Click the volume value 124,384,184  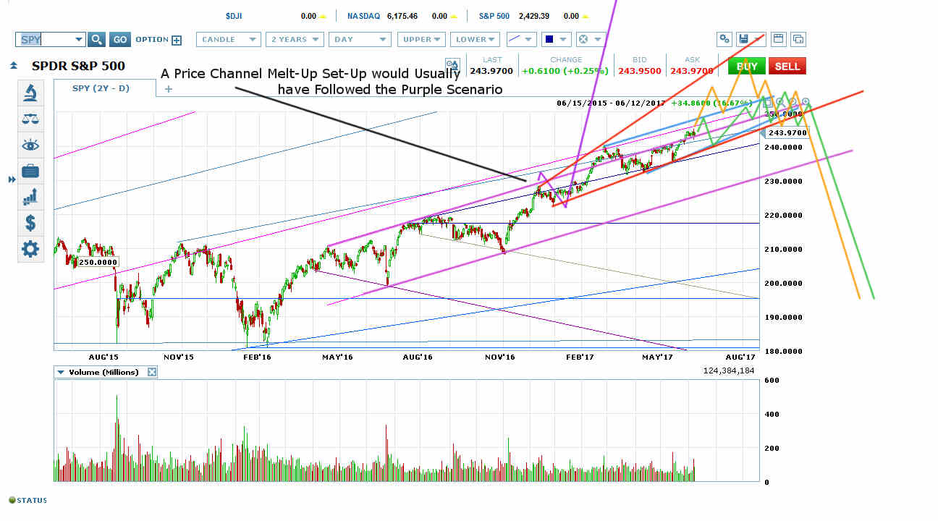[x=729, y=371]
